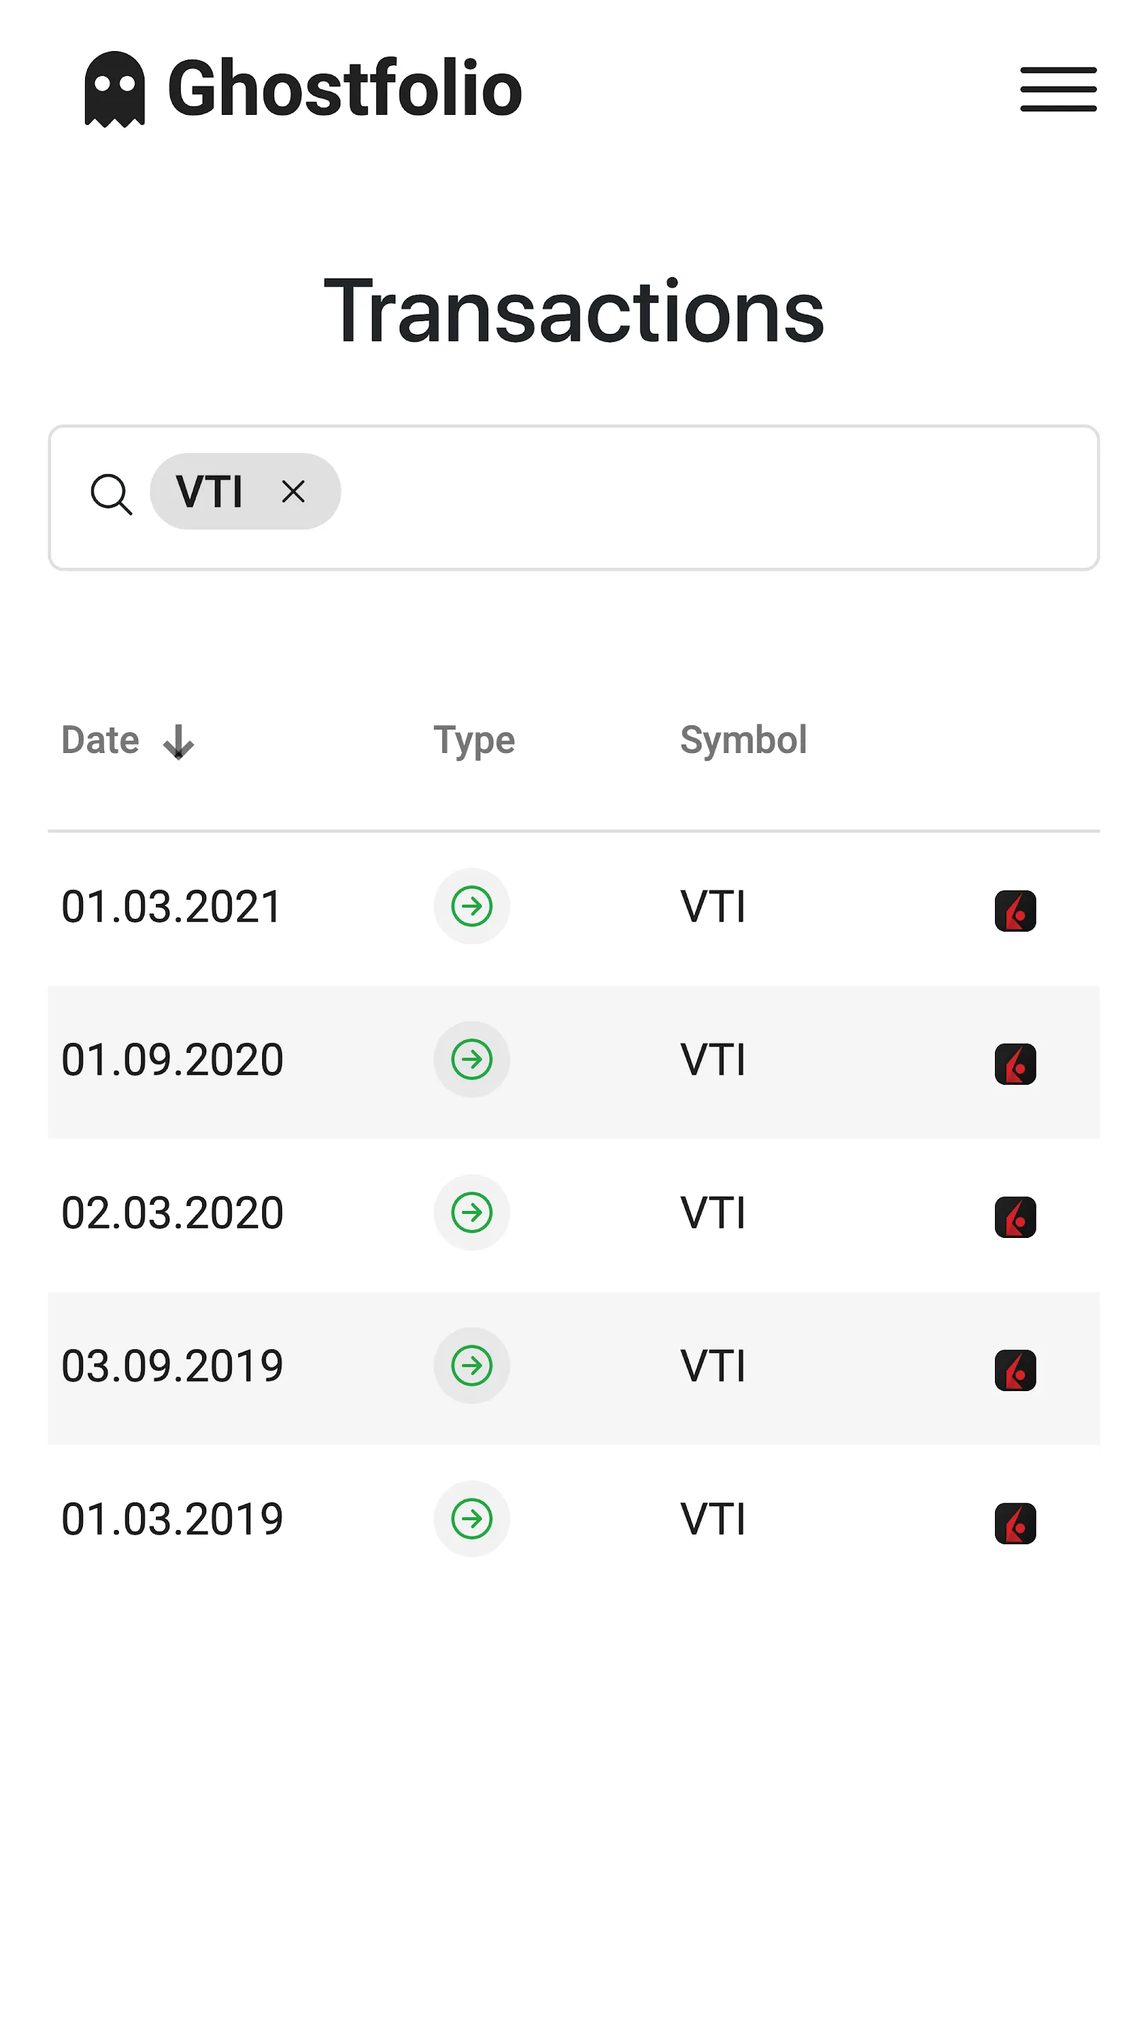The height and width of the screenshot is (2042, 1148).
Task: Go to Ghostfolio home via title text
Action: pos(344,89)
